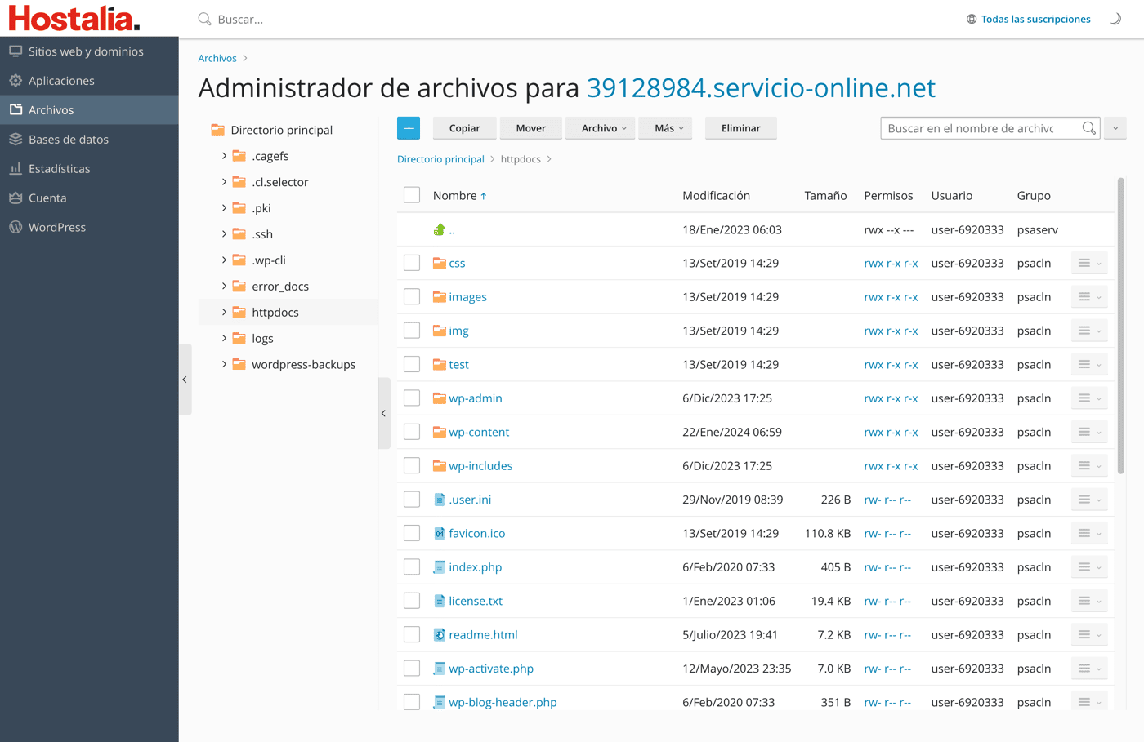
Task: Click the favicon.ico file icon
Action: [x=440, y=533]
